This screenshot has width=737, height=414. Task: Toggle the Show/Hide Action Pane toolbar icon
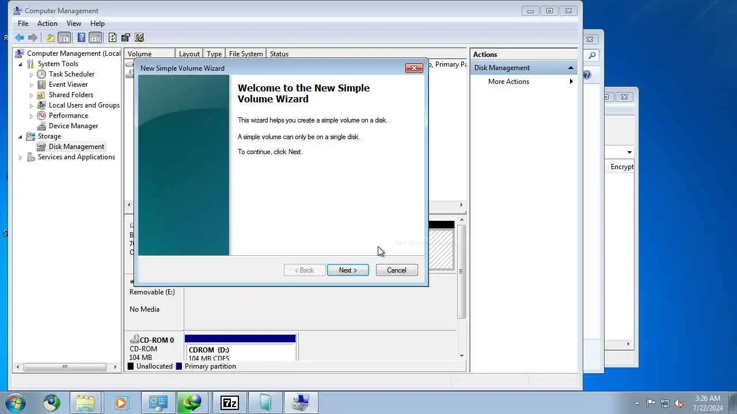pos(96,38)
